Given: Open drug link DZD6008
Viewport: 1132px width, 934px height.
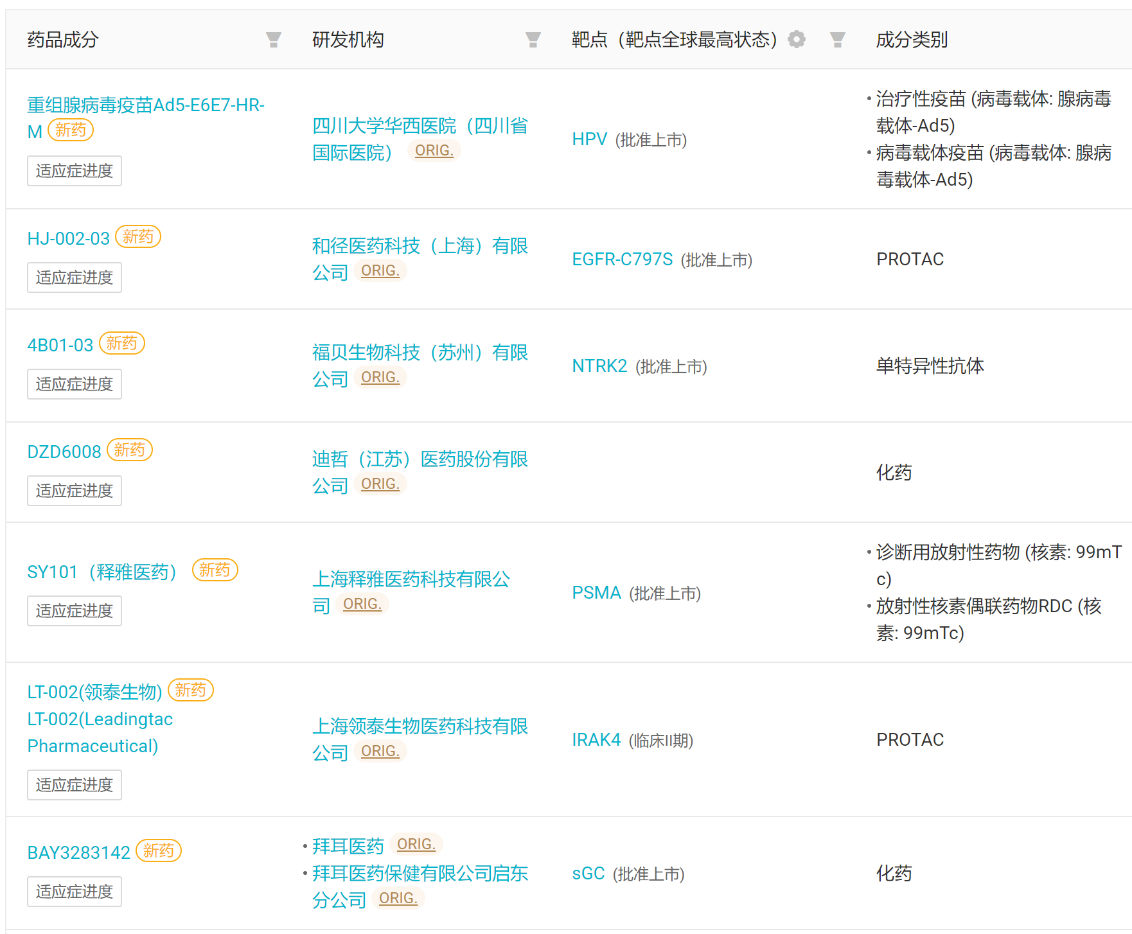Looking at the screenshot, I should [x=64, y=452].
